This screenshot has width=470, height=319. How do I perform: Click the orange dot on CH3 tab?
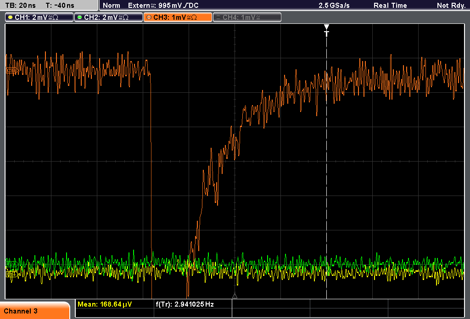coord(149,17)
